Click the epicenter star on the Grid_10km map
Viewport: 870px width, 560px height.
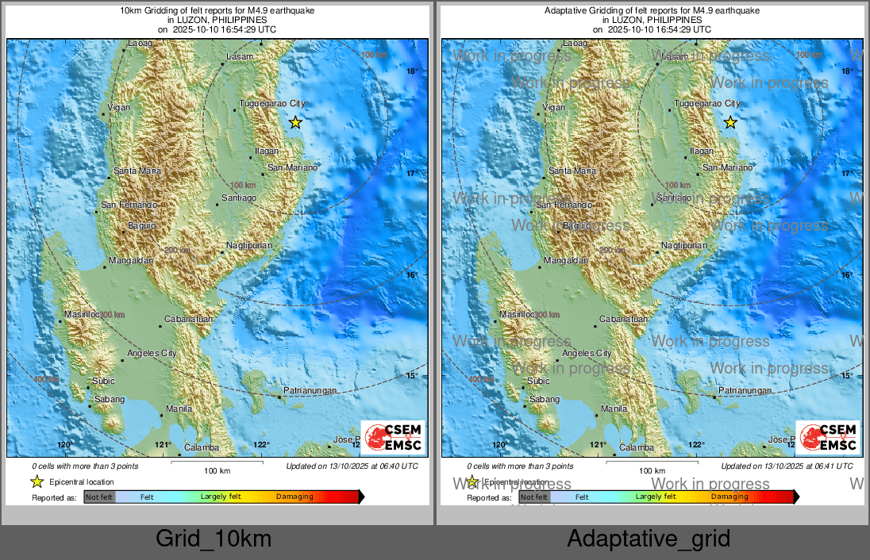[295, 122]
